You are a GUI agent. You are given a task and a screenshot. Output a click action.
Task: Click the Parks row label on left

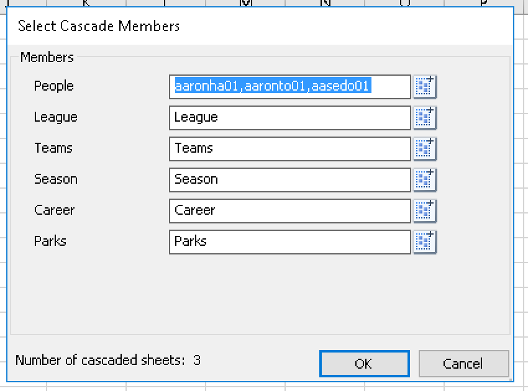(x=50, y=241)
